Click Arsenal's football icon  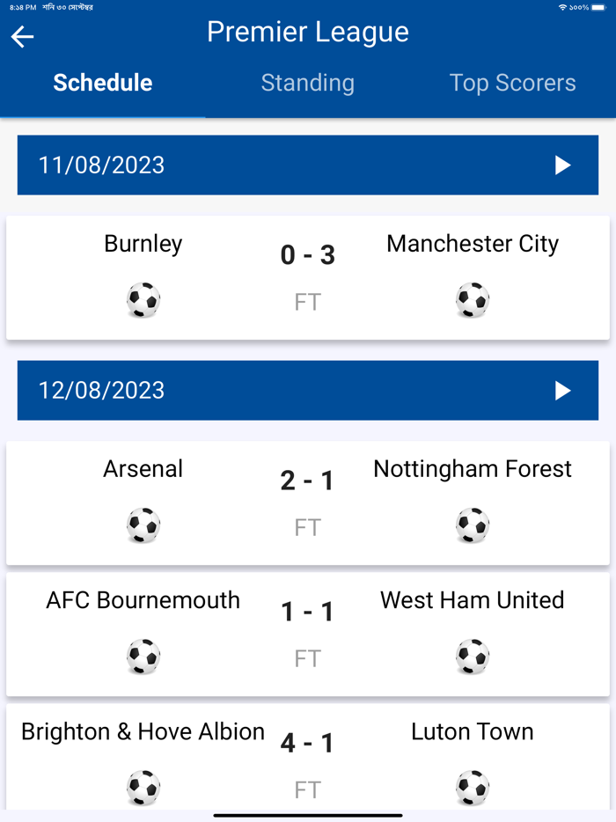[143, 525]
